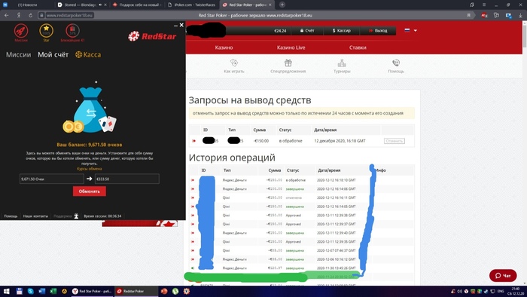Viewport: 527px width, 297px height.
Task: Switch to Касса tab
Action: [x=88, y=54]
